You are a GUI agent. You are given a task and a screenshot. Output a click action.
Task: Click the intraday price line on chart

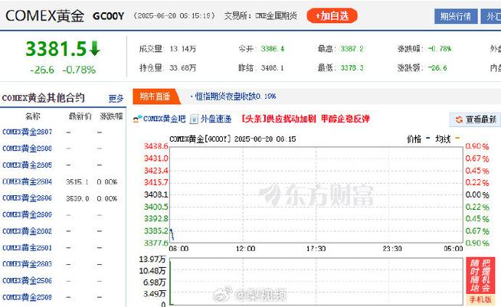click(172, 234)
